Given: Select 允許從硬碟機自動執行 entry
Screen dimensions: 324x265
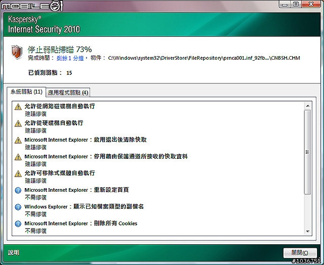Looking at the screenshot, I should 54,123.
